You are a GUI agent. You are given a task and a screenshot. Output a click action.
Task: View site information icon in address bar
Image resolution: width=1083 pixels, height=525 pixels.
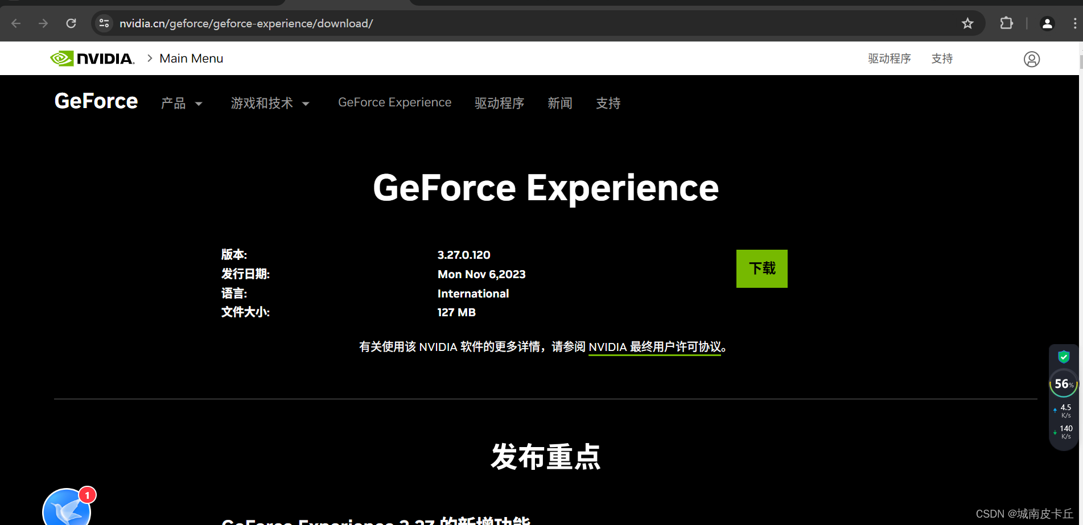pos(104,23)
